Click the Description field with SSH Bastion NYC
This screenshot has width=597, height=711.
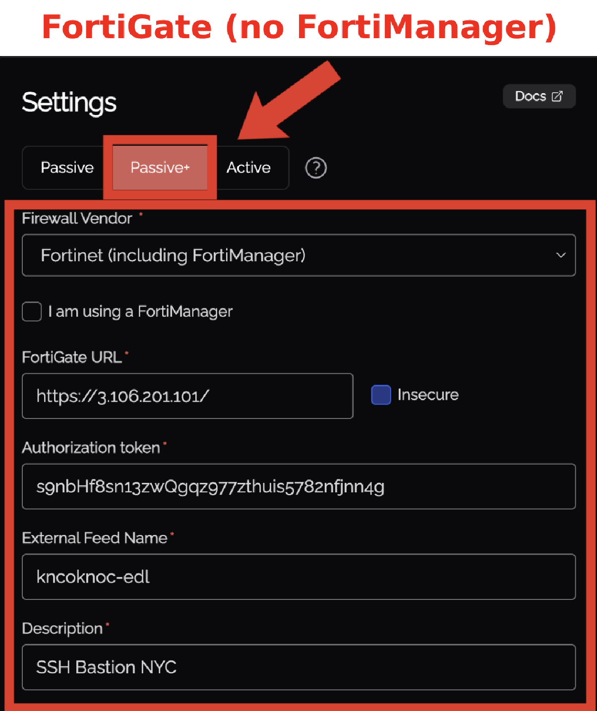point(298,667)
